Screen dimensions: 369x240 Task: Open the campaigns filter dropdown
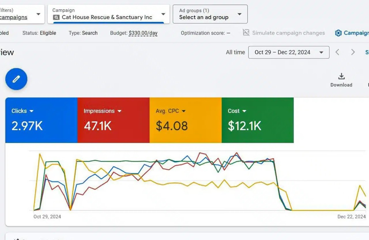point(38,14)
